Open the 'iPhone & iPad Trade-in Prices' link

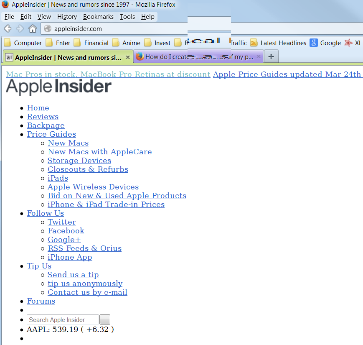106,204
